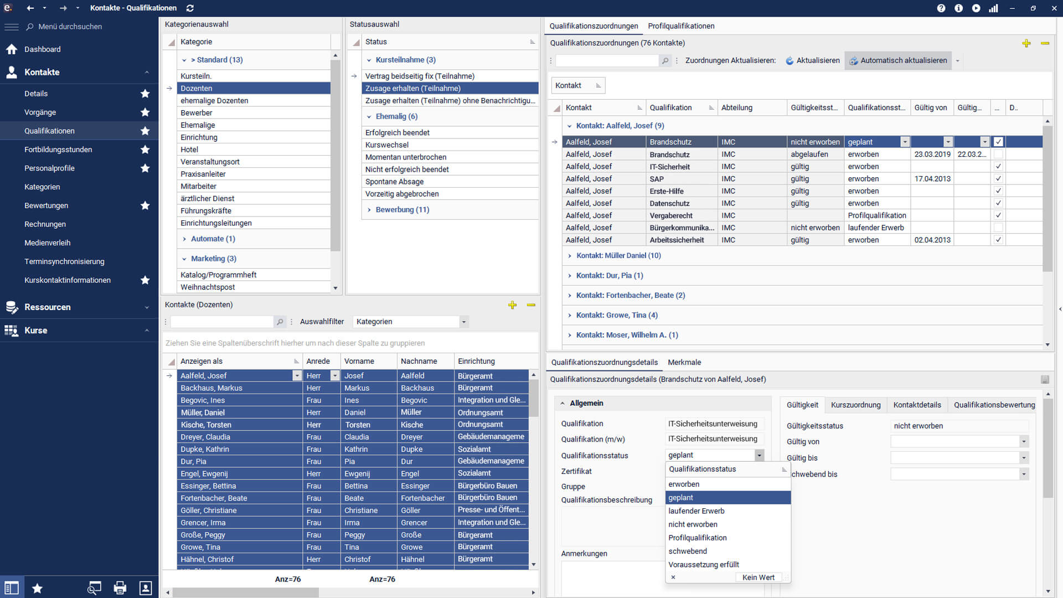The width and height of the screenshot is (1063, 598).
Task: Toggle checkbox in the Vergaberecht row
Action: point(998,215)
